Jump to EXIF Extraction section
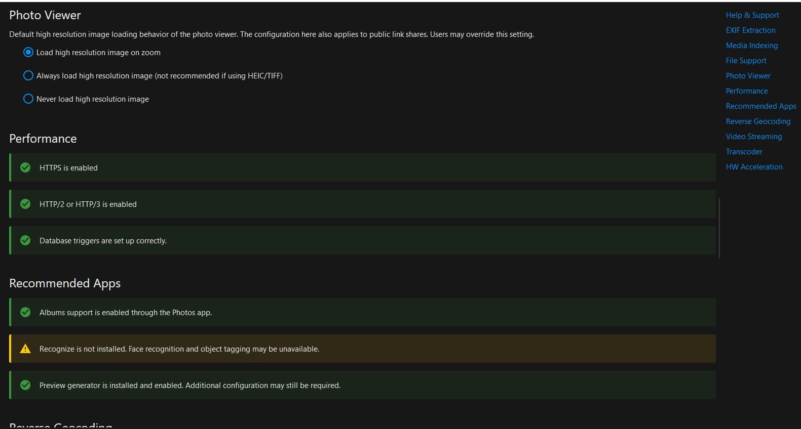The width and height of the screenshot is (801, 429). 750,30
